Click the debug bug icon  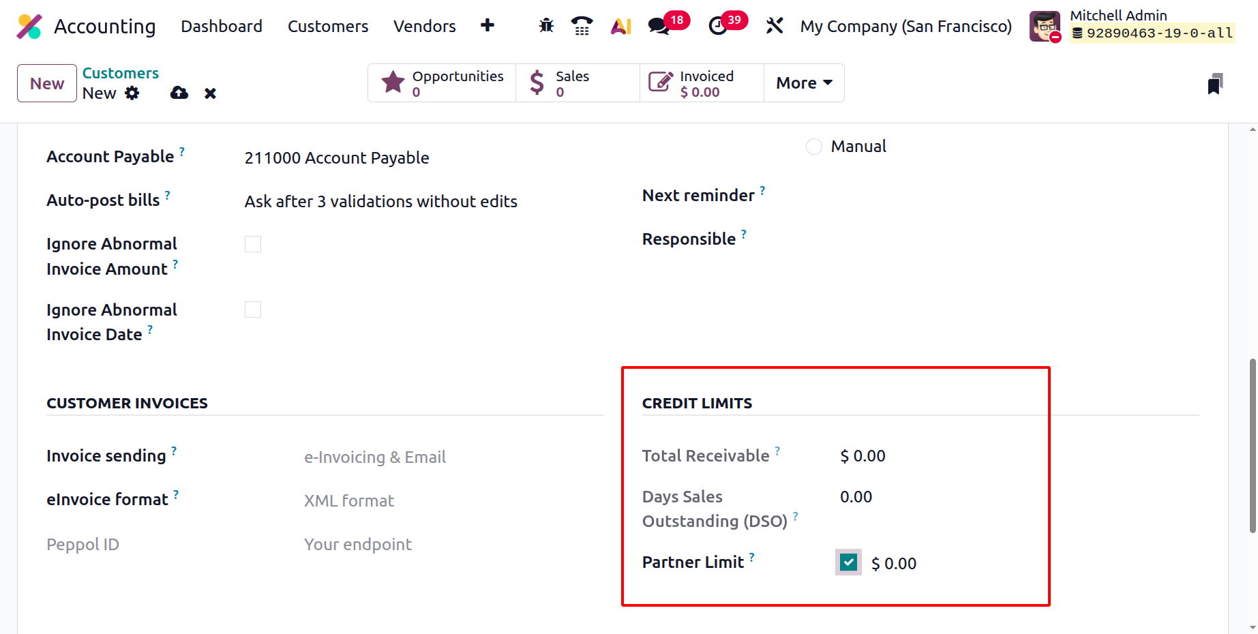[x=546, y=26]
